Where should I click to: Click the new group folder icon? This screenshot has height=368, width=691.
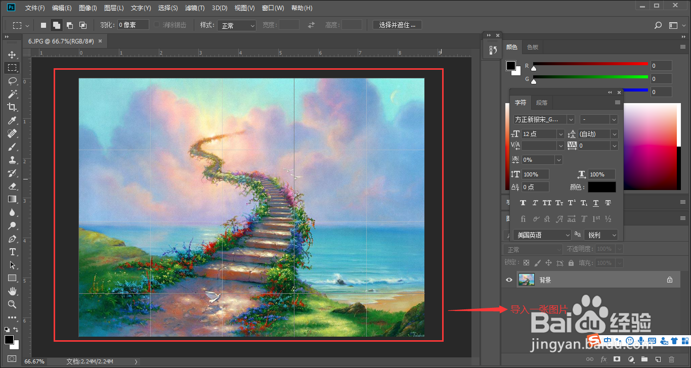click(644, 359)
